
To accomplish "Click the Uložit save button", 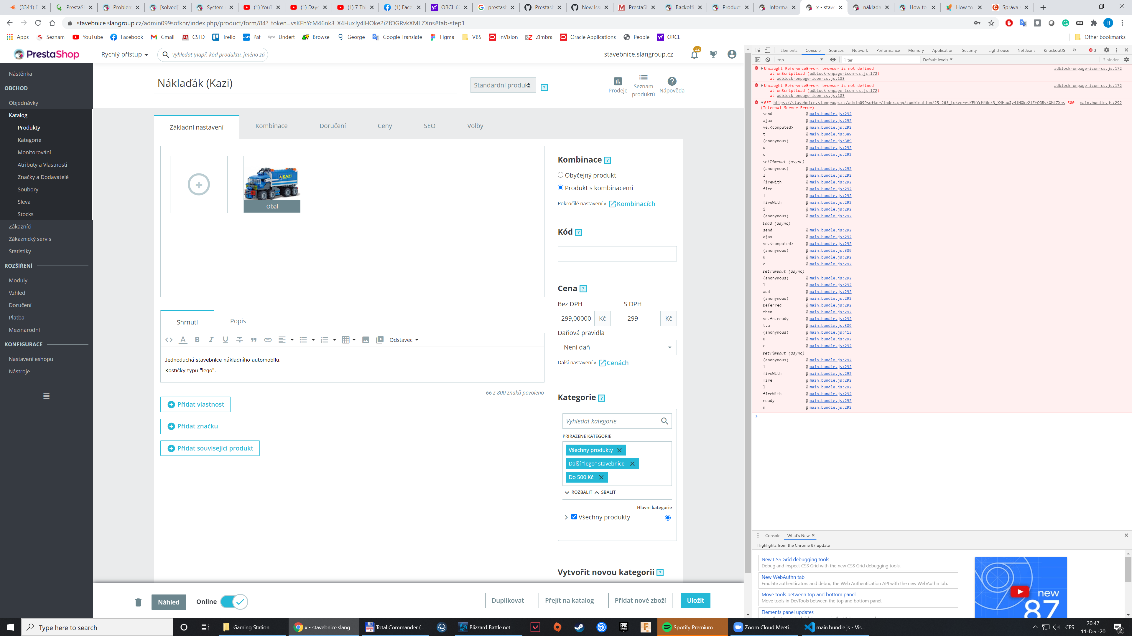I will click(695, 600).
